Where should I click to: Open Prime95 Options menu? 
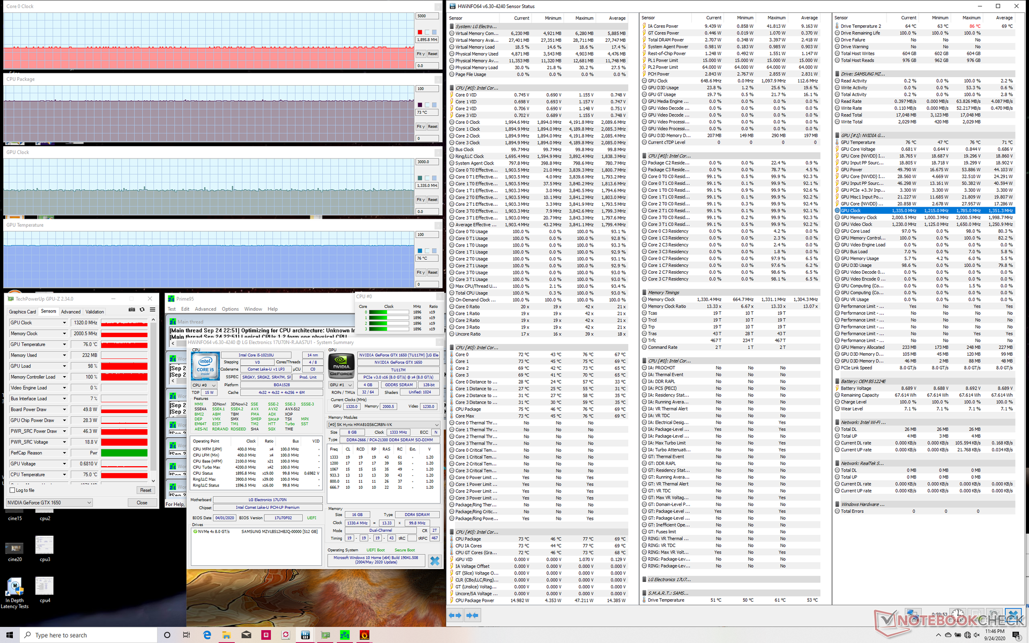click(x=230, y=309)
